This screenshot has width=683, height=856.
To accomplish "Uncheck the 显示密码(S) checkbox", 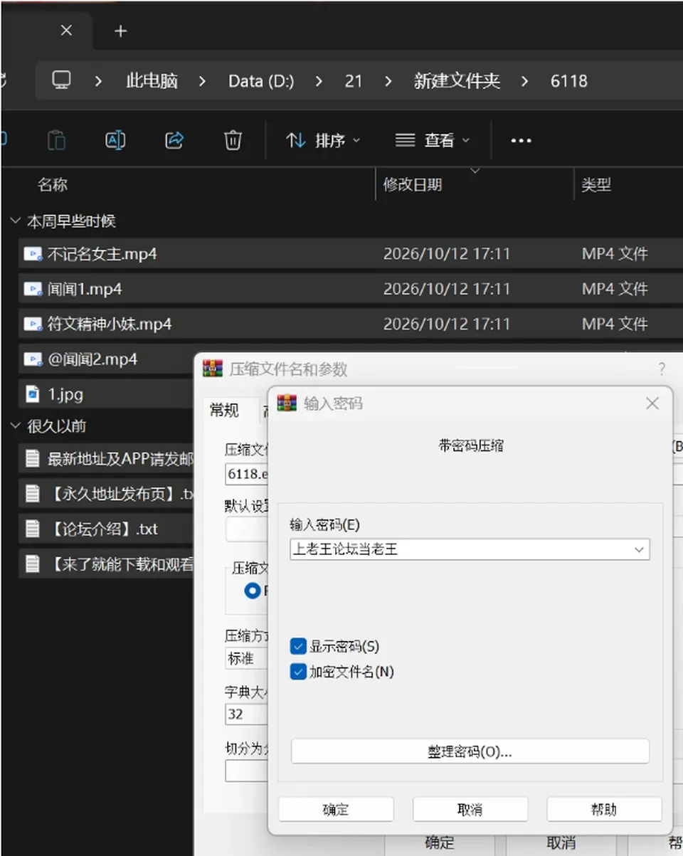I will 298,646.
